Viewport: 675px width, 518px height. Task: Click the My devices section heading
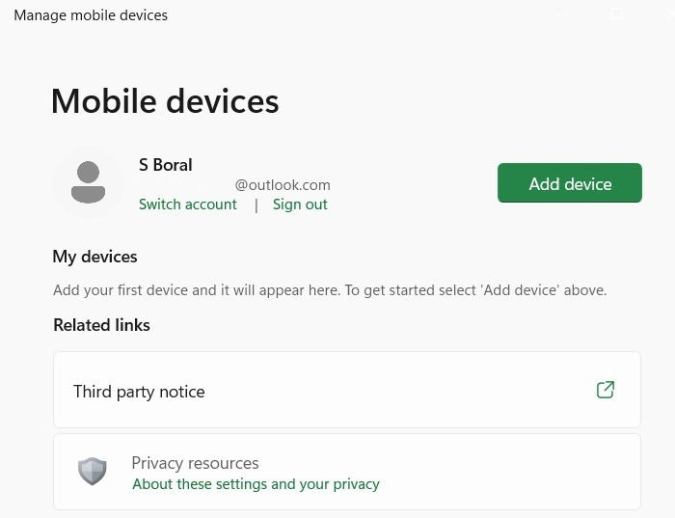click(94, 257)
